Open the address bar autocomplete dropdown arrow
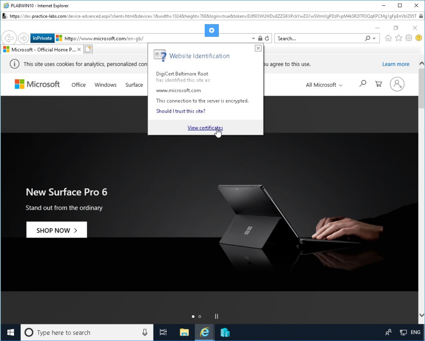This screenshot has height=341, width=425. click(253, 39)
